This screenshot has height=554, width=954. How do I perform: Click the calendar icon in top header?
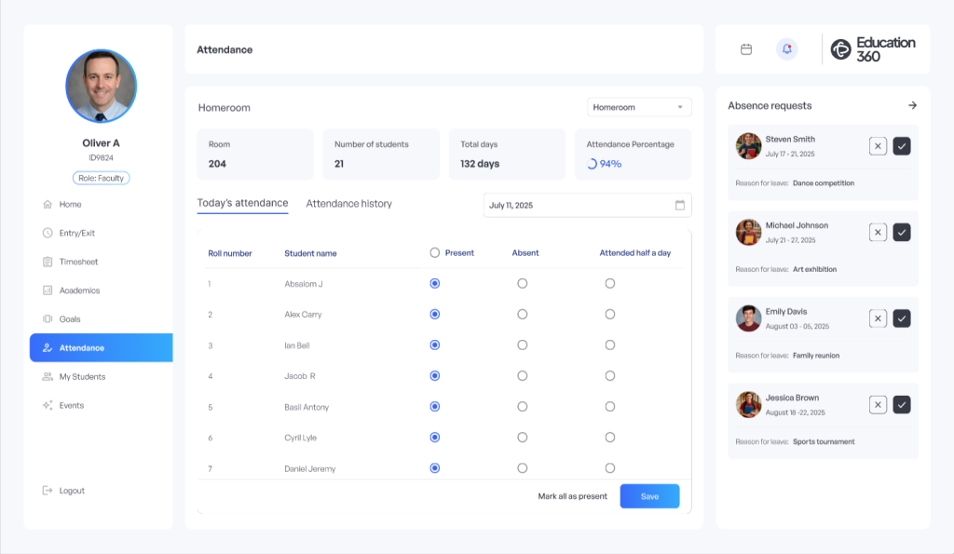[746, 49]
